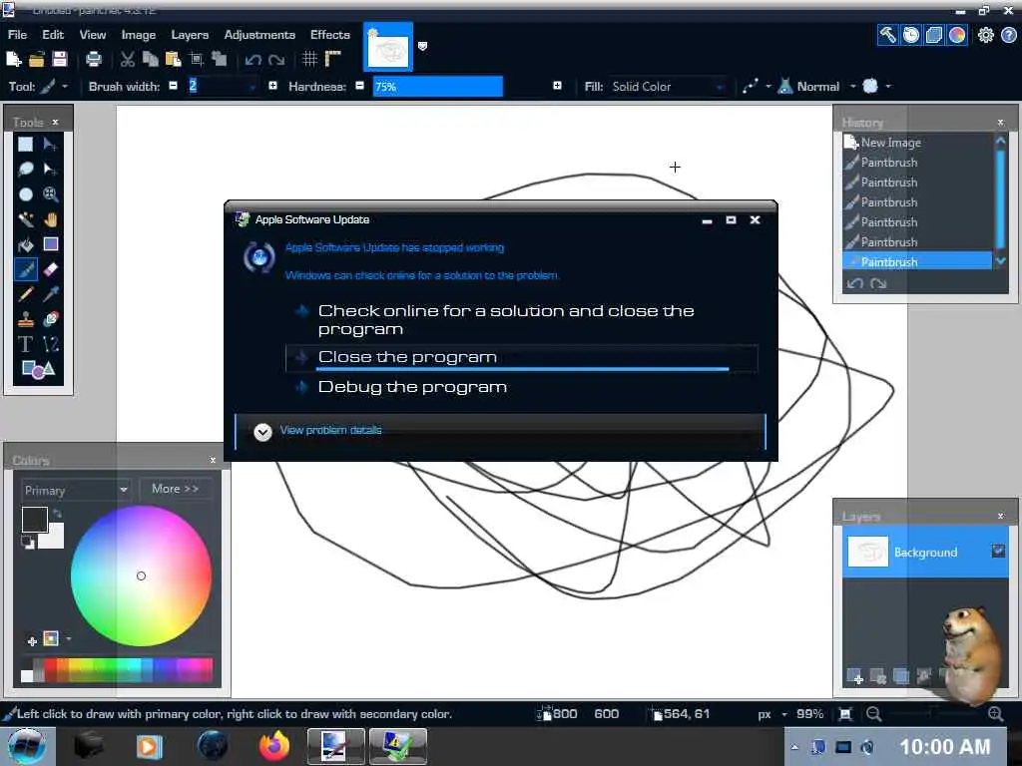Select the Recolor tool
The height and width of the screenshot is (766, 1022).
click(x=50, y=319)
